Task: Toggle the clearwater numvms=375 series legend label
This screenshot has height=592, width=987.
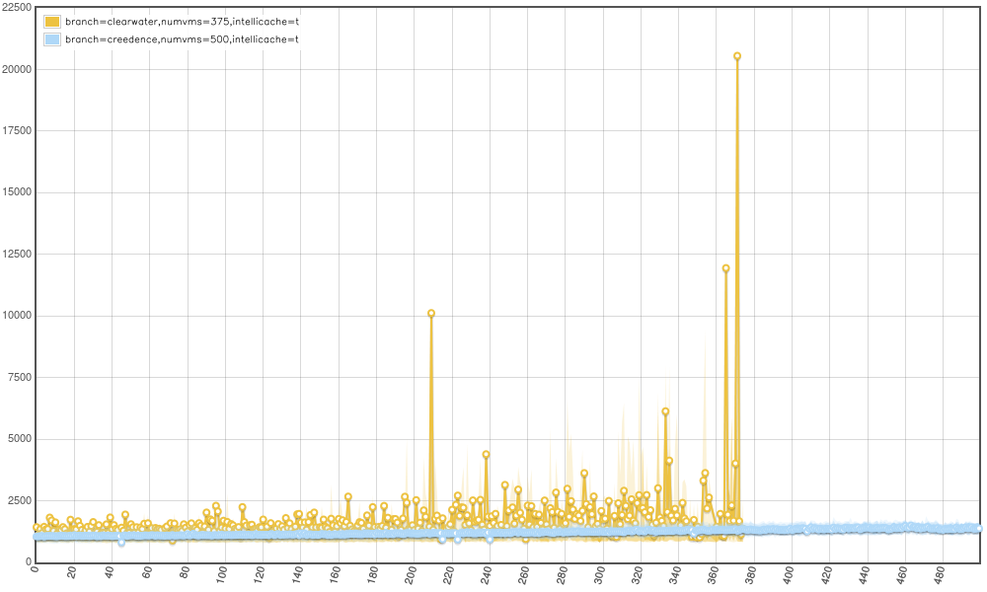Action: coord(182,22)
